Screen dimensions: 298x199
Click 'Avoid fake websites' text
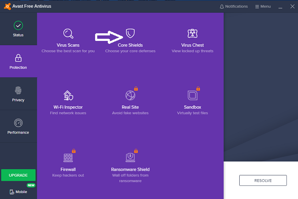point(130,113)
